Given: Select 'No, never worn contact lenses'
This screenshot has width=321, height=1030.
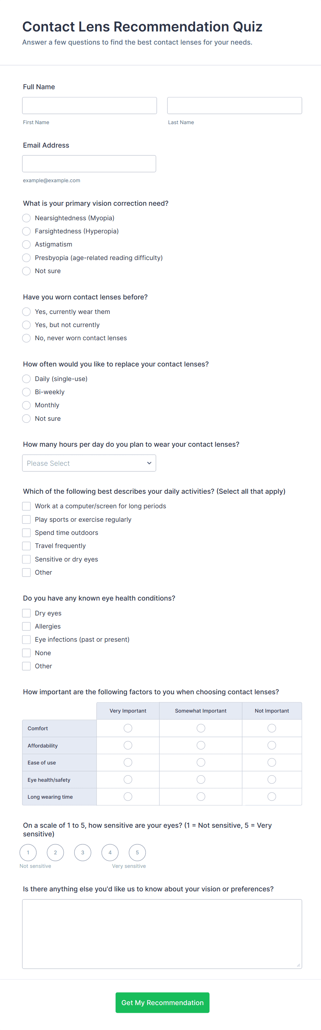Looking at the screenshot, I should [26, 338].
